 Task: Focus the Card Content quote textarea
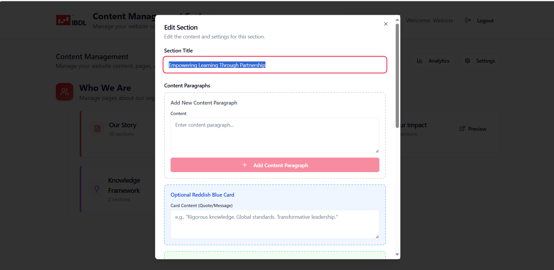(275, 224)
